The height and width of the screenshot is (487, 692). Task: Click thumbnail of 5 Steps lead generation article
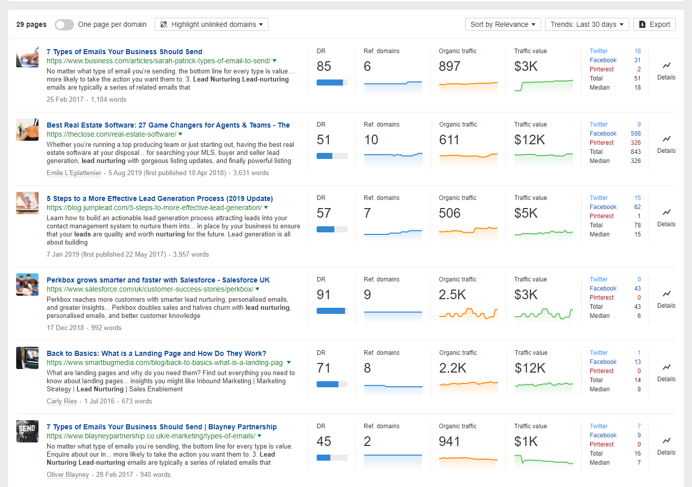27,203
